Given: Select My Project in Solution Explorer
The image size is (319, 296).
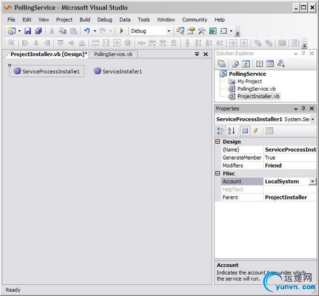Looking at the screenshot, I should click(249, 81).
